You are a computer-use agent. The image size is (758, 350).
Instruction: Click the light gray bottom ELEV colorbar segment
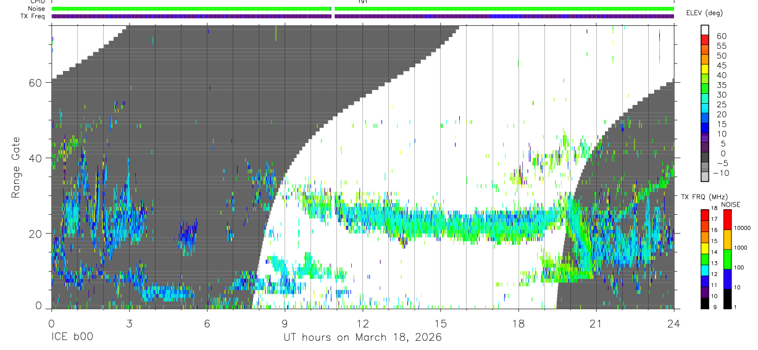[706, 177]
